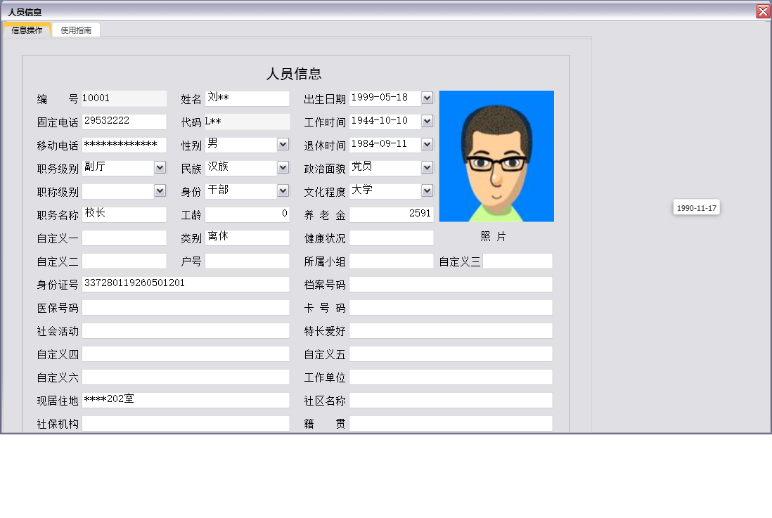Open the 身份 dropdown showing 干部
This screenshot has height=518, width=772.
coord(281,190)
